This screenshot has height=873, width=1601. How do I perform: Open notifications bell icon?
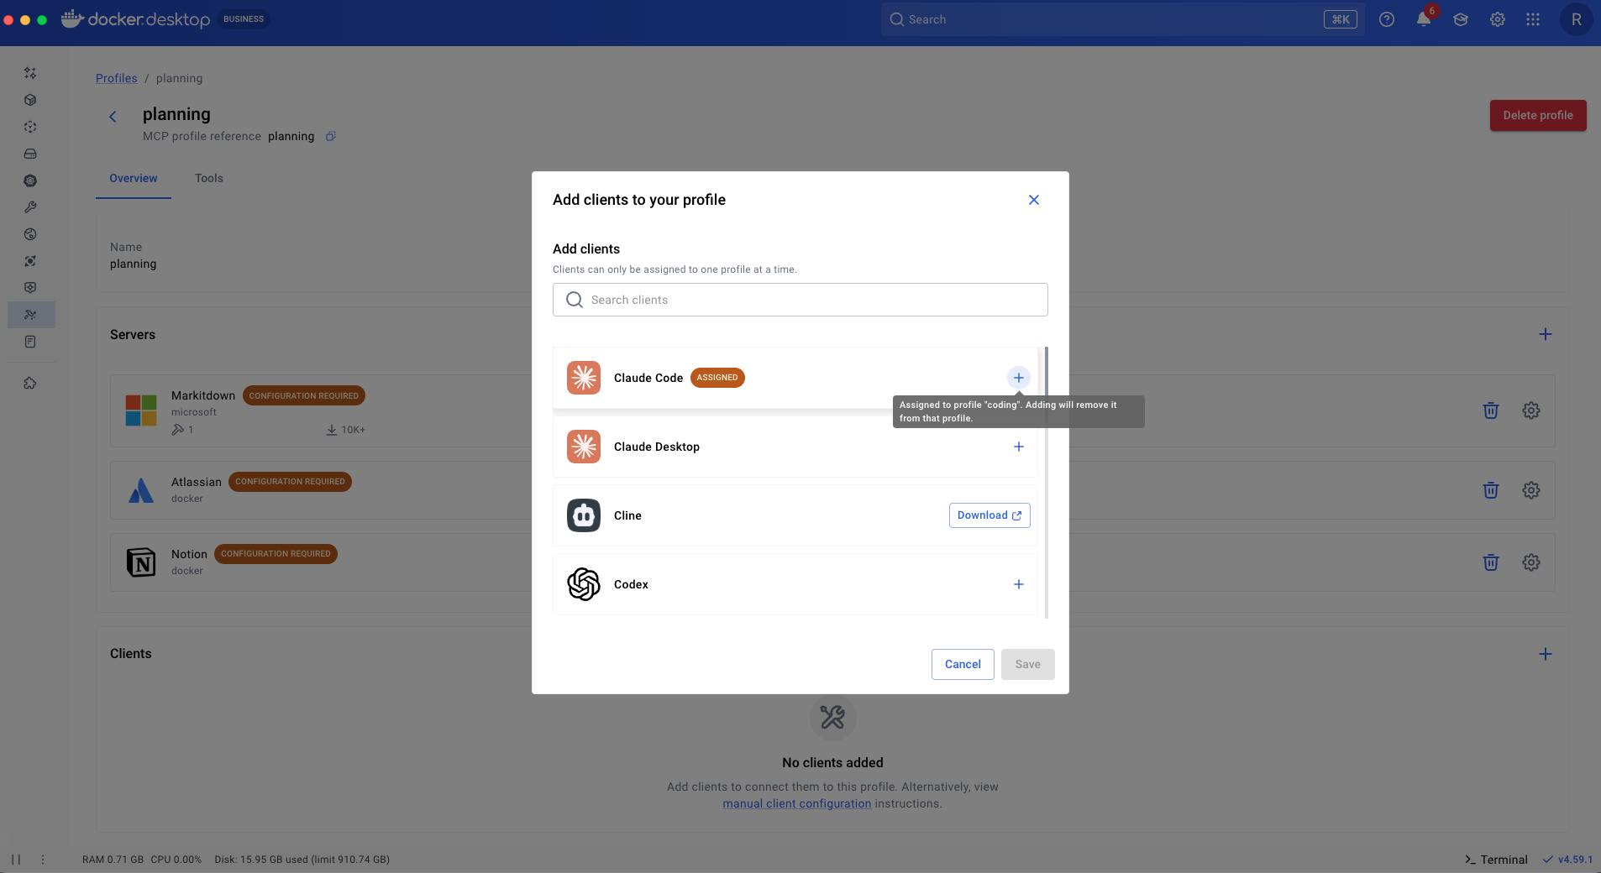[x=1424, y=19]
